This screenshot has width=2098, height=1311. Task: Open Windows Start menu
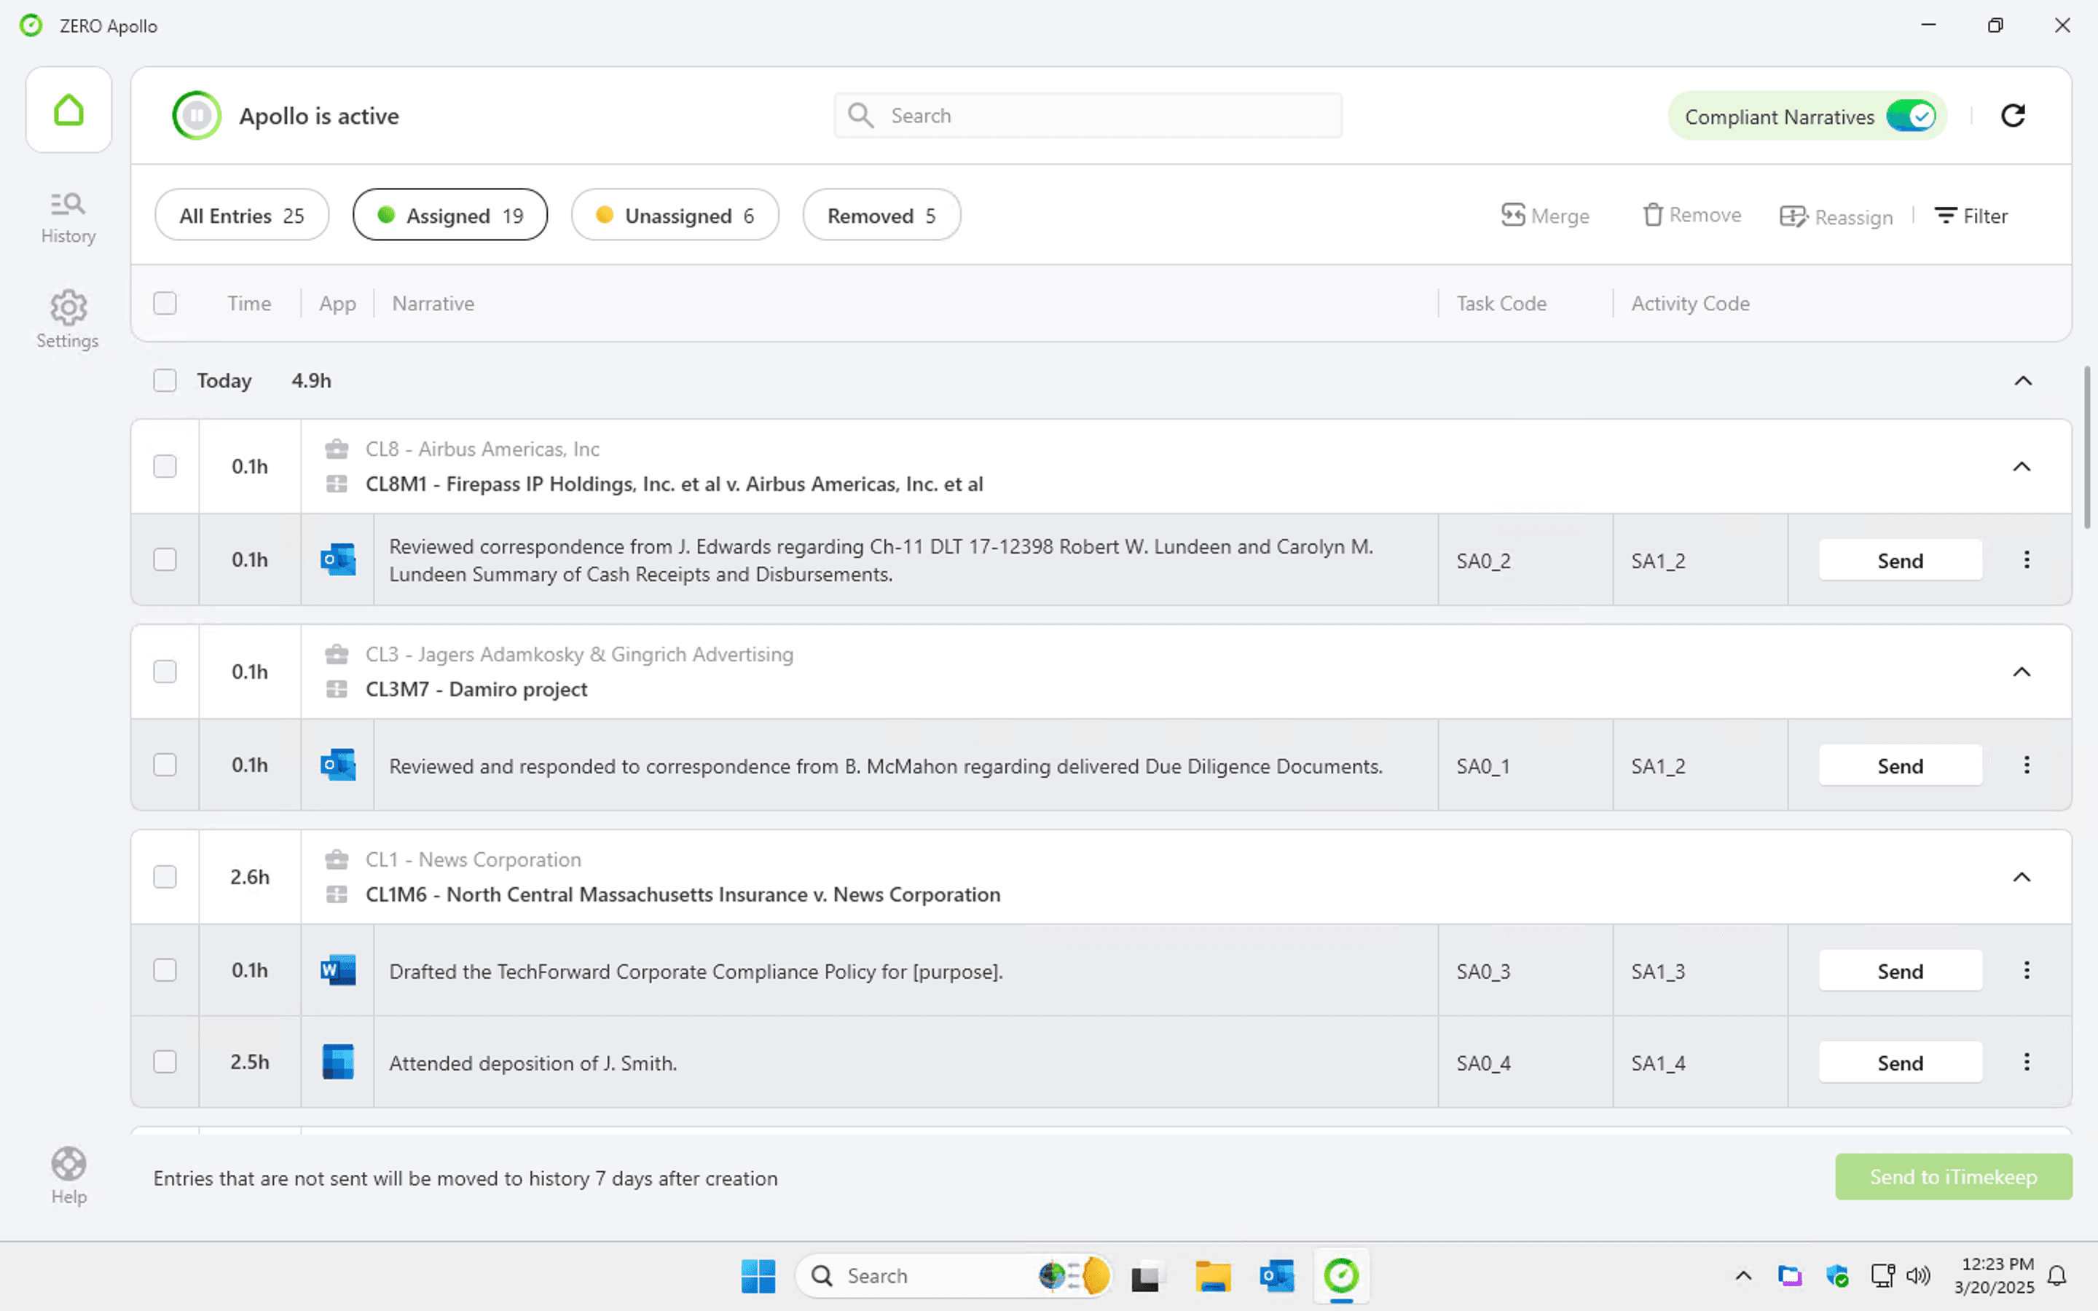758,1276
